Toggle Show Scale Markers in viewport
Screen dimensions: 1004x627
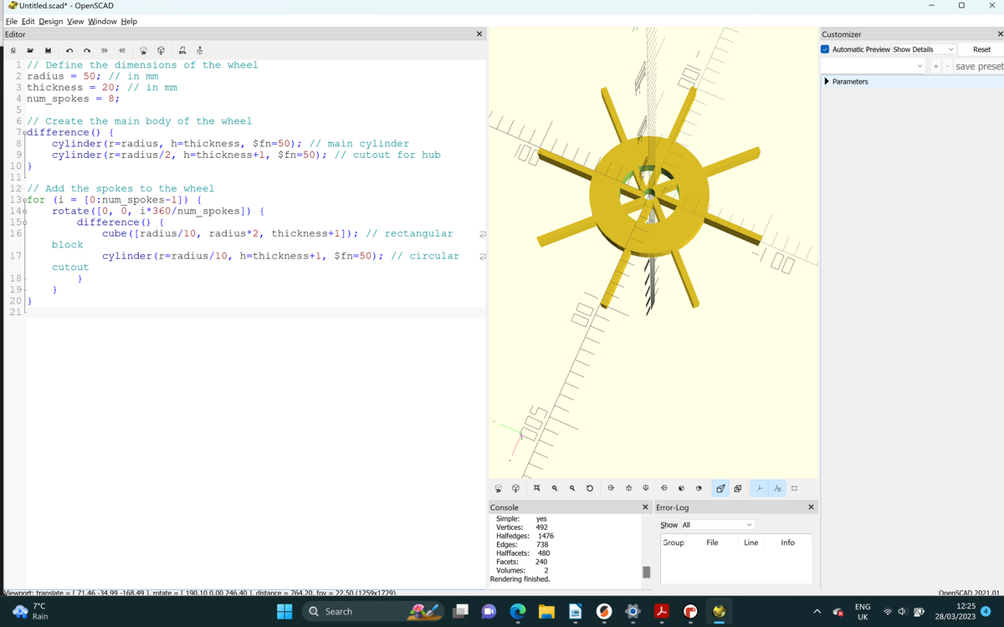pyautogui.click(x=777, y=488)
